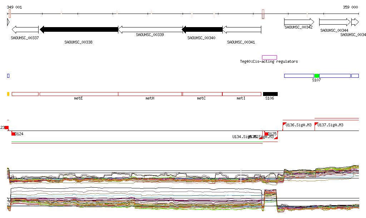366x218 pixels.
Task: Select the red D124 terminator marker
Action: [14, 134]
